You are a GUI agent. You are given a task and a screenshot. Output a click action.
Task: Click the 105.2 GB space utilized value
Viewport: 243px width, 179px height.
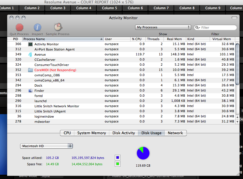pos(53,158)
